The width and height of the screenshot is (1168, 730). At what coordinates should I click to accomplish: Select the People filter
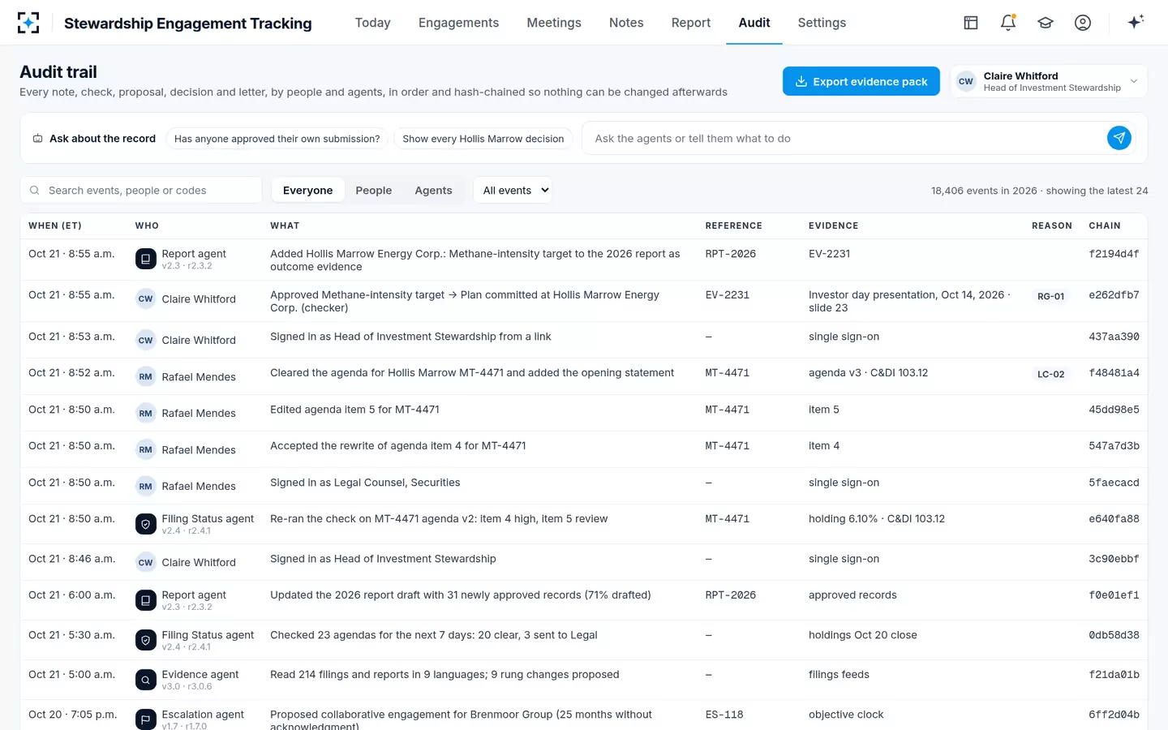(x=374, y=190)
